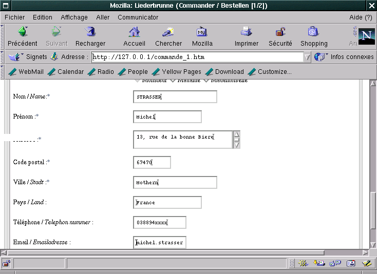
Task: Click the Shopping toolbar icon
Action: pos(313,32)
